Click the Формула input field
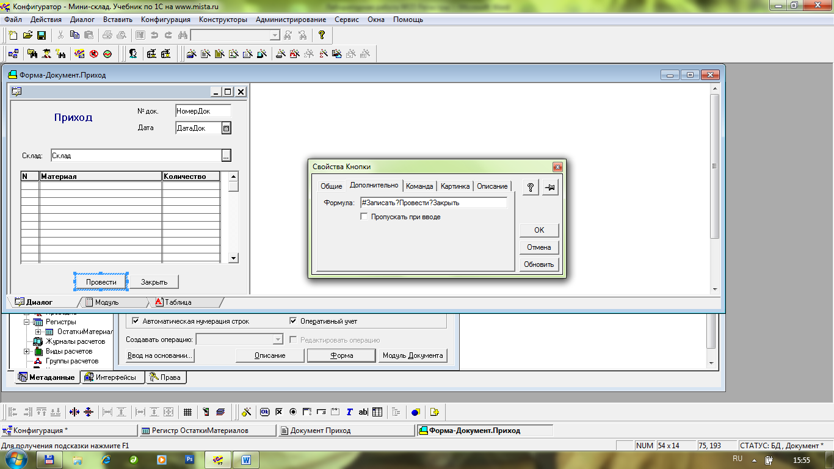 pos(433,203)
